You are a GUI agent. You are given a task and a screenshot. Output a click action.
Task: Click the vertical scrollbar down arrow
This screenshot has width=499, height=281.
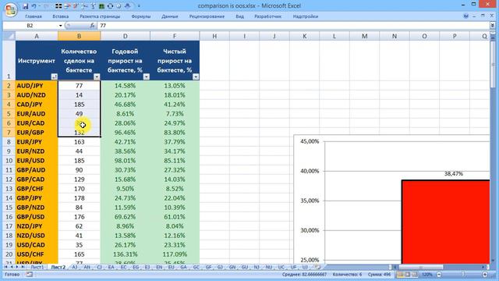pos(493,261)
